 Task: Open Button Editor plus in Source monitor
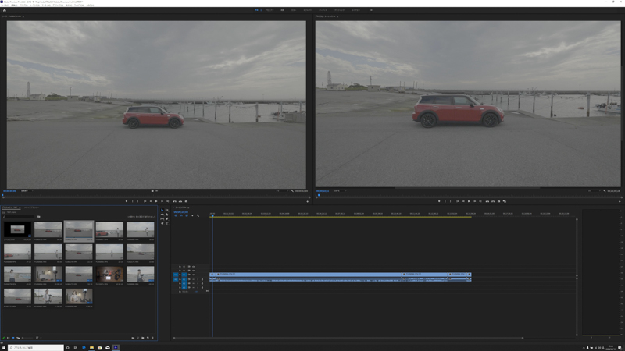307,201
